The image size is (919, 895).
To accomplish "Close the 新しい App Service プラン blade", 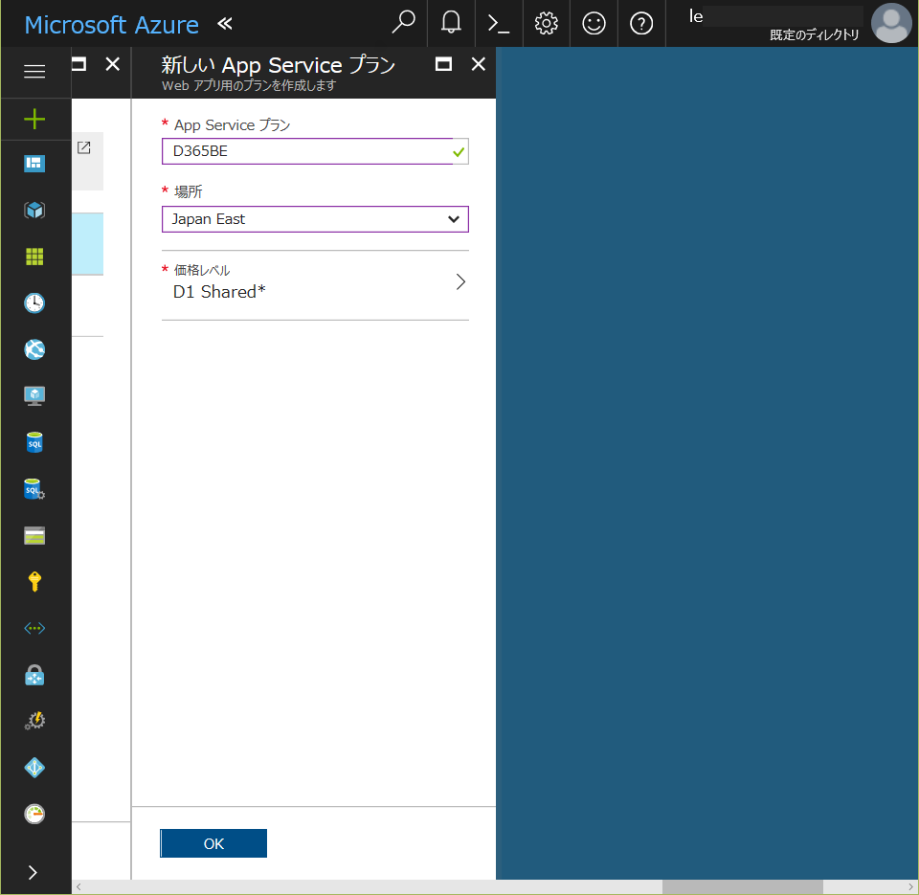I will (479, 64).
